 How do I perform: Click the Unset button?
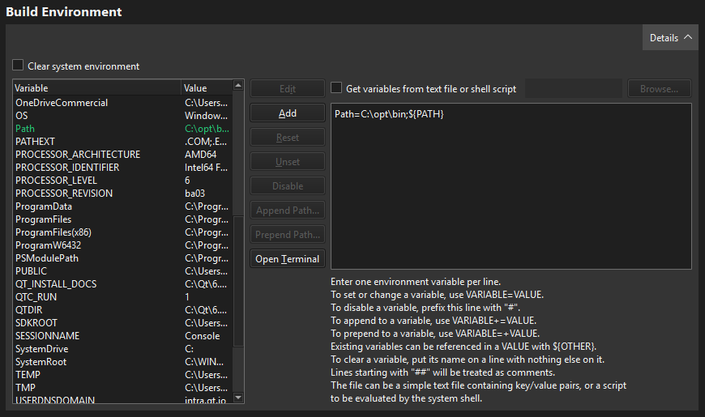point(288,161)
